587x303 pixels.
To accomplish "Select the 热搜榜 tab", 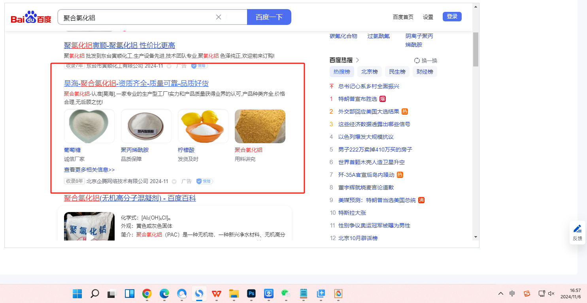I will click(x=342, y=72).
